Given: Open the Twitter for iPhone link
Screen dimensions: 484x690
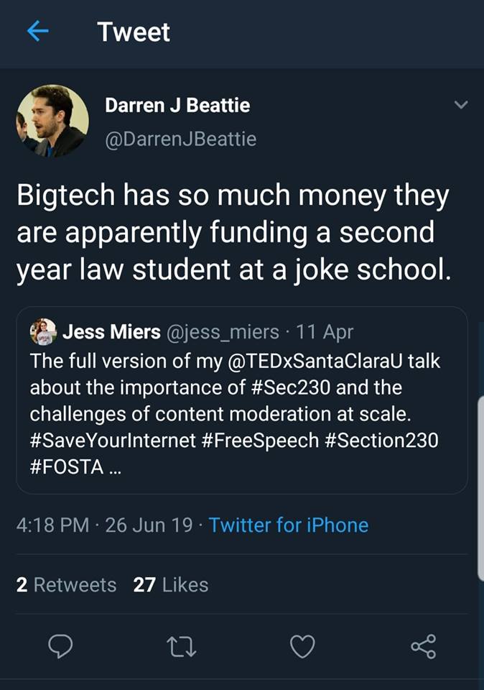Looking at the screenshot, I should [289, 525].
